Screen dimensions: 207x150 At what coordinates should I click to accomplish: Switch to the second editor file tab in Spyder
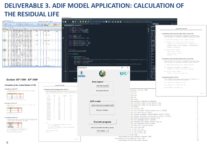click(78, 25)
